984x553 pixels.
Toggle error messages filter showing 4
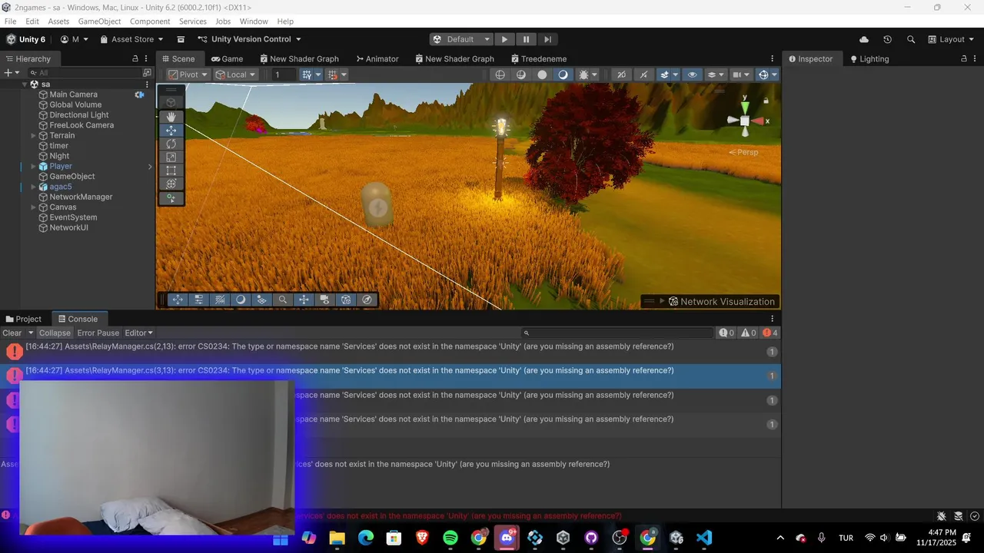770,333
